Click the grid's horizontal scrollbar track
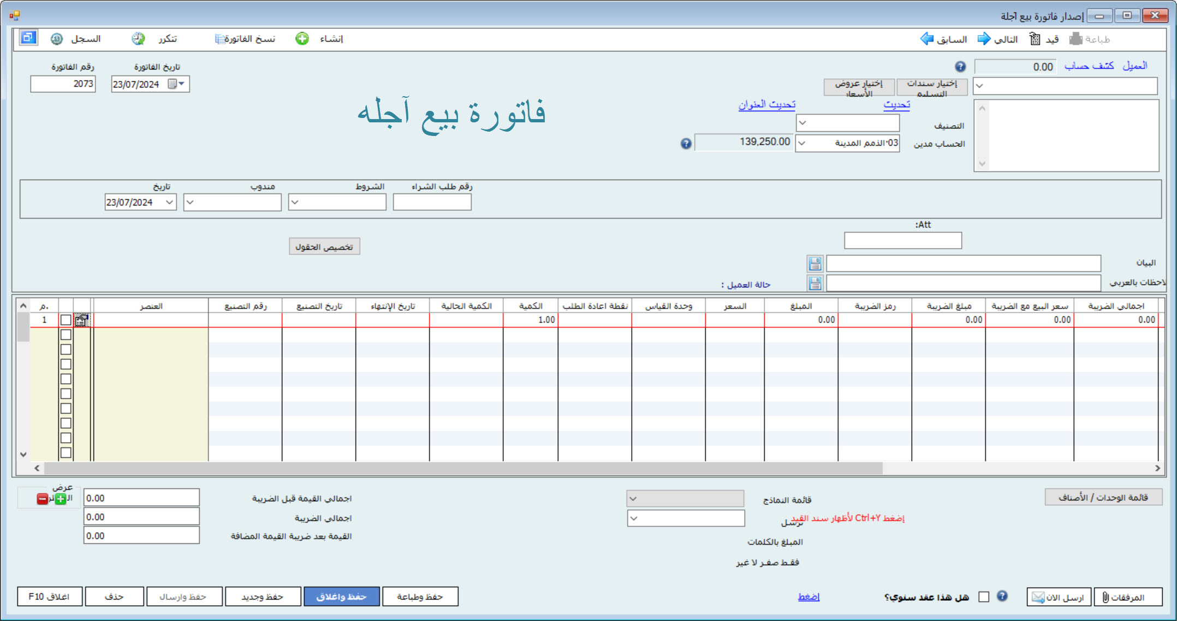Screen dimensions: 1177x621 pos(1015,468)
